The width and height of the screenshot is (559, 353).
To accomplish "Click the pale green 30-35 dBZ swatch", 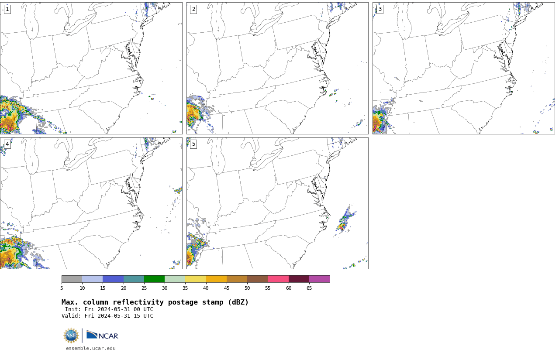I will (x=175, y=279).
